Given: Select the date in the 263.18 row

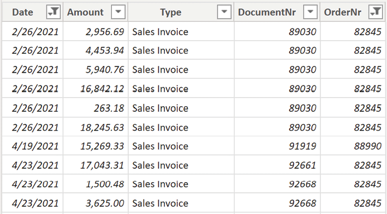Looking at the screenshot, I should click(32, 108).
